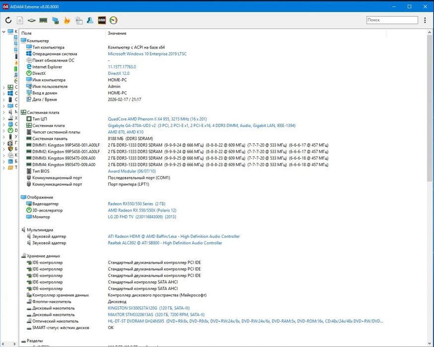Expand the security shield node chevron
The width and height of the screenshot is (434, 347).
click(3, 149)
